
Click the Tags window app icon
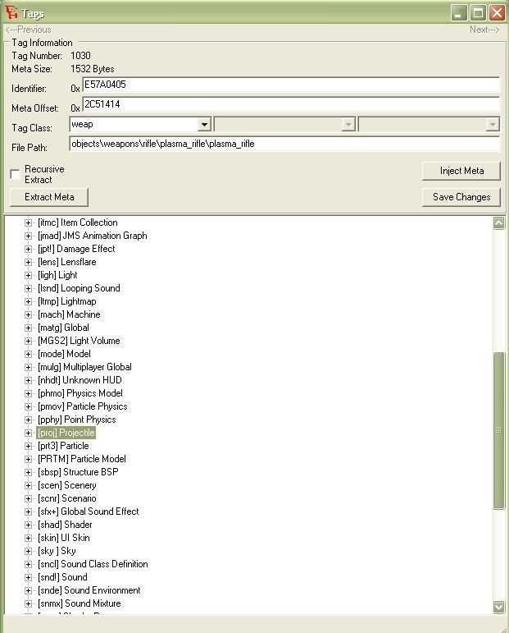11,12
